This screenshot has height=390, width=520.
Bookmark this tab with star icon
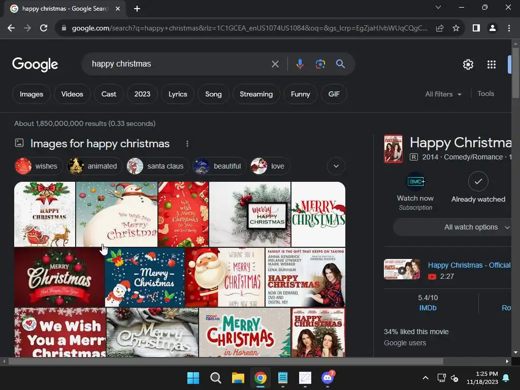coord(456,28)
